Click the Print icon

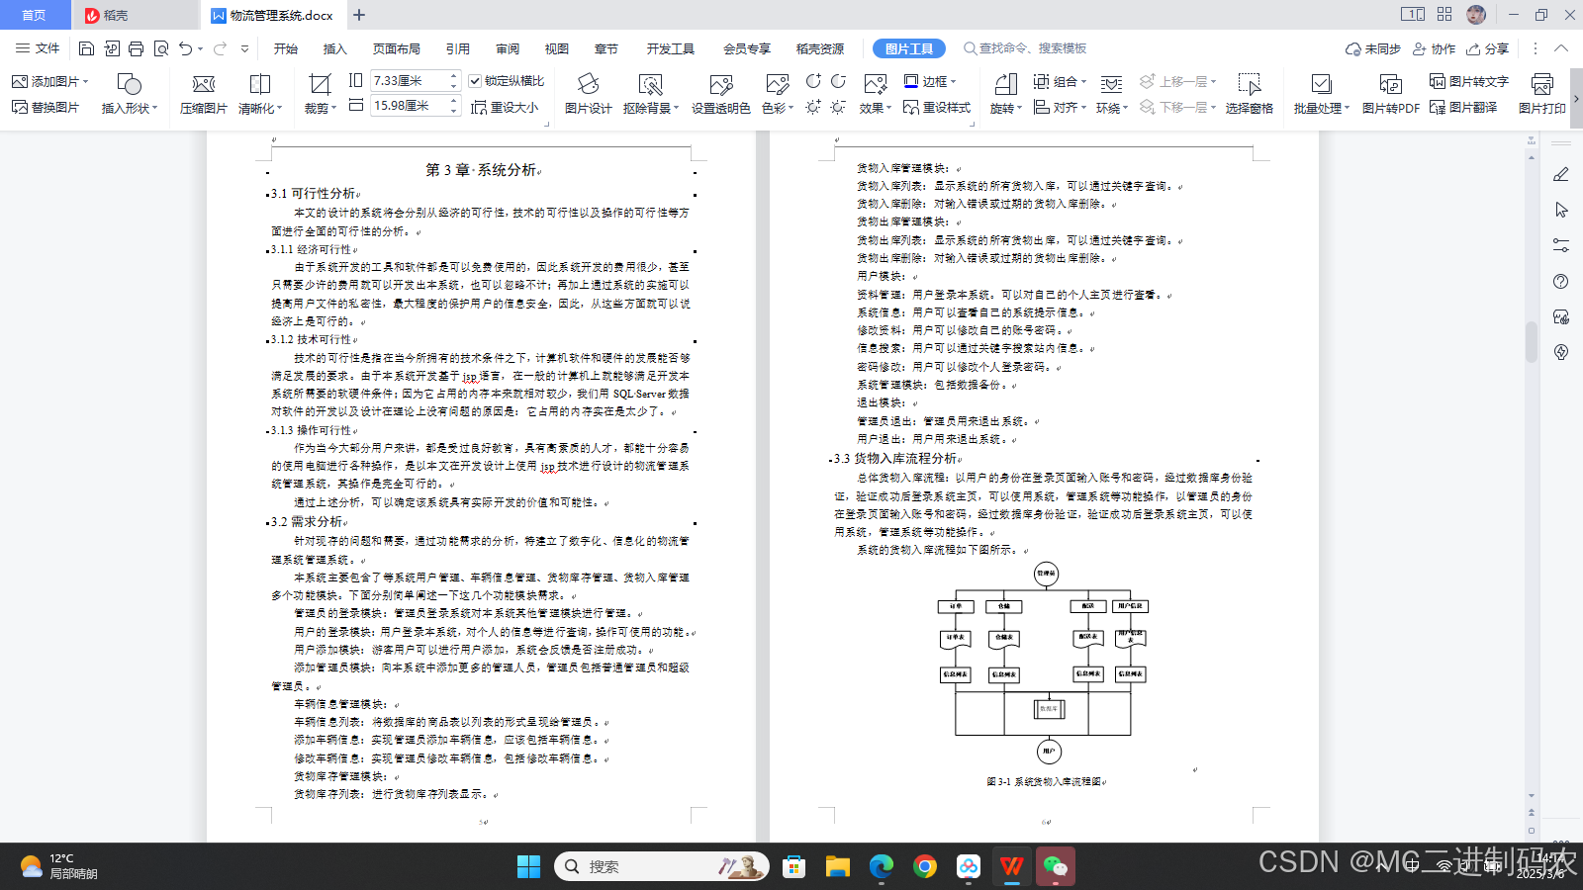136,48
